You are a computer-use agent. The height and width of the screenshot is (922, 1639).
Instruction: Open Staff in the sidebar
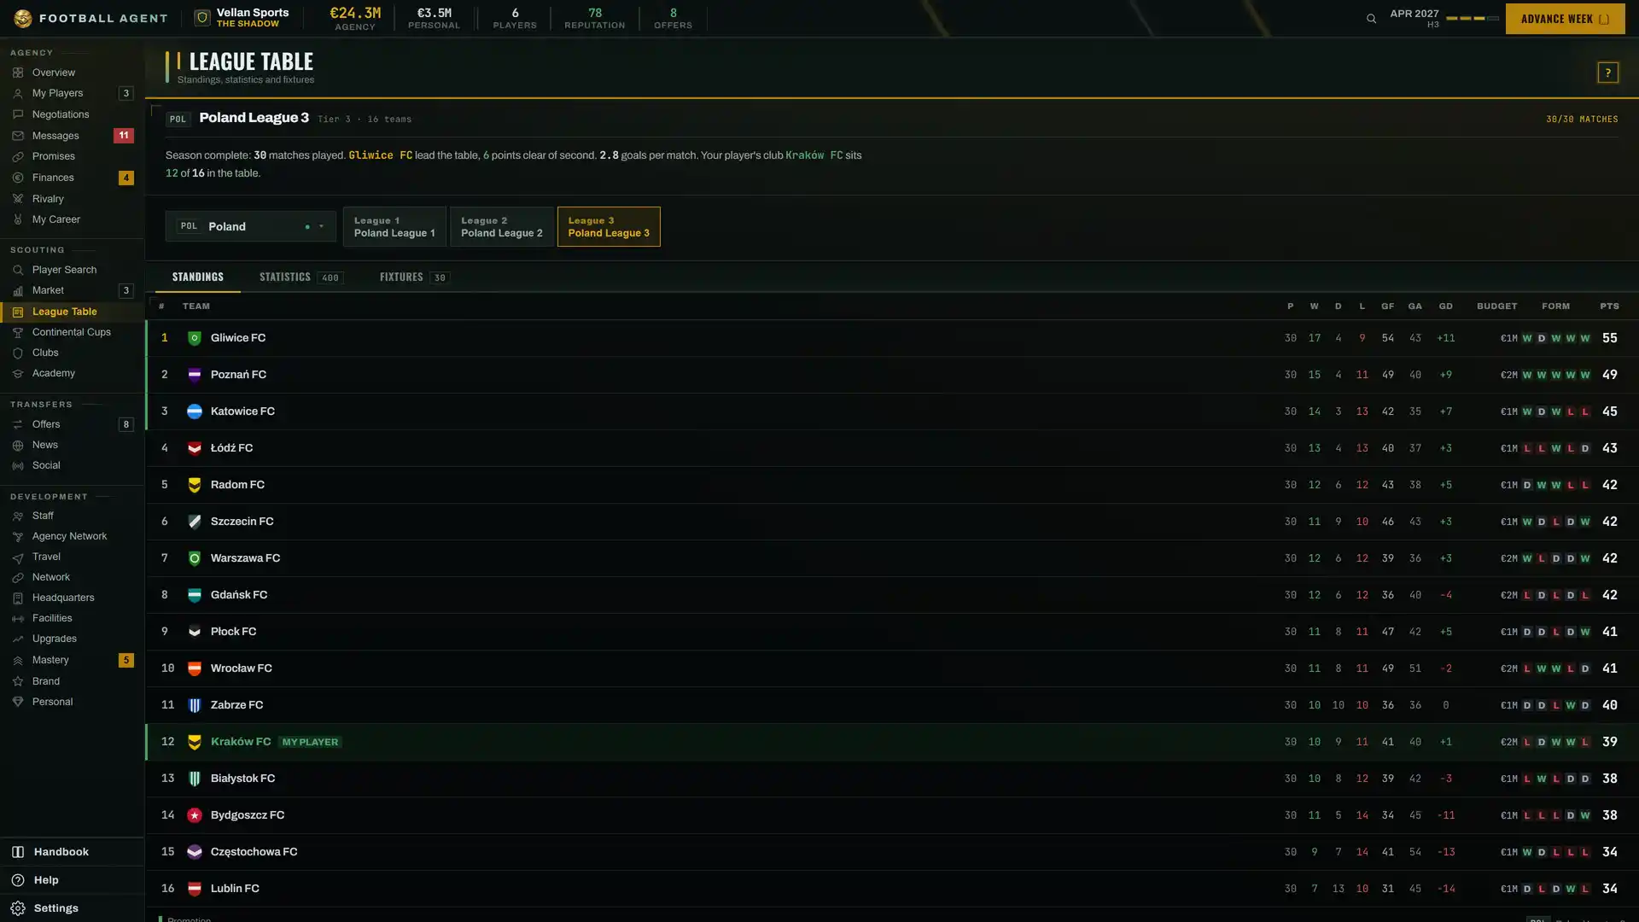(x=72, y=516)
